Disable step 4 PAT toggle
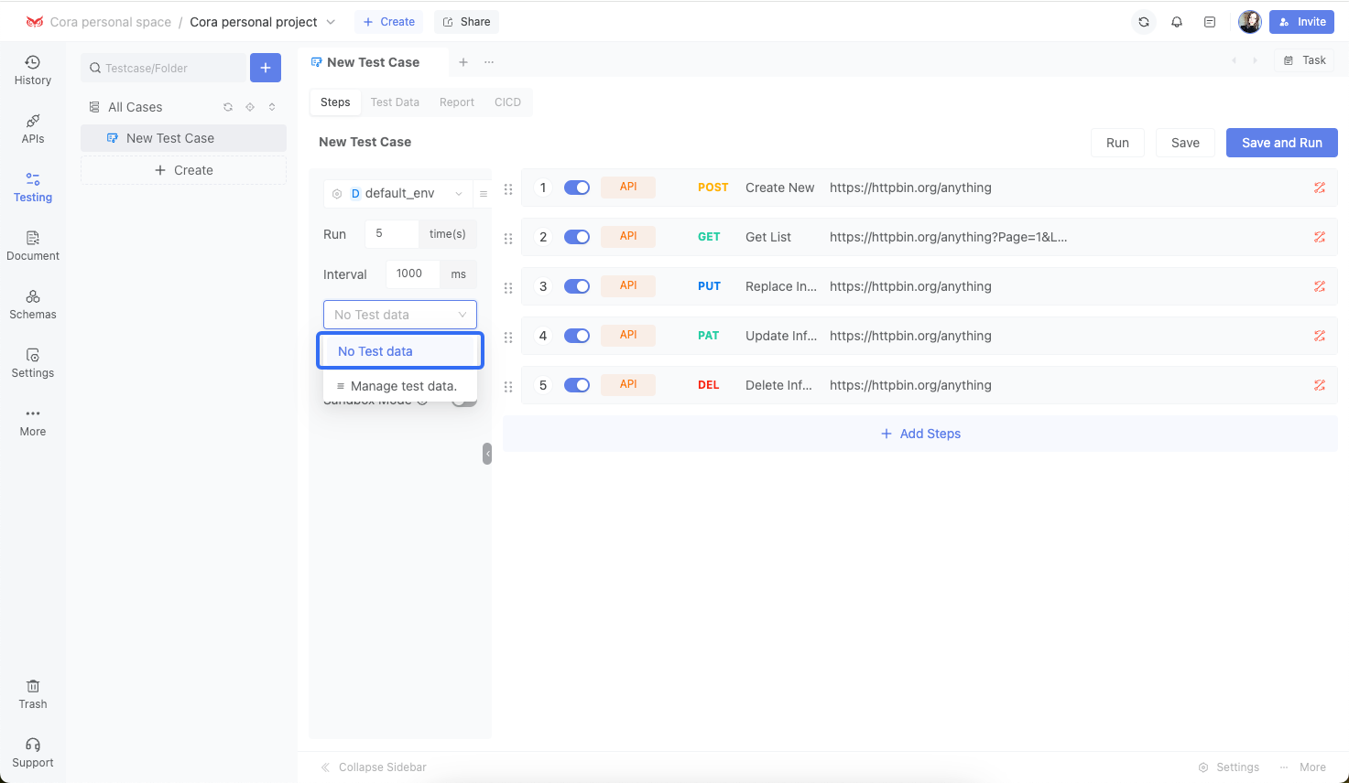 coord(577,336)
